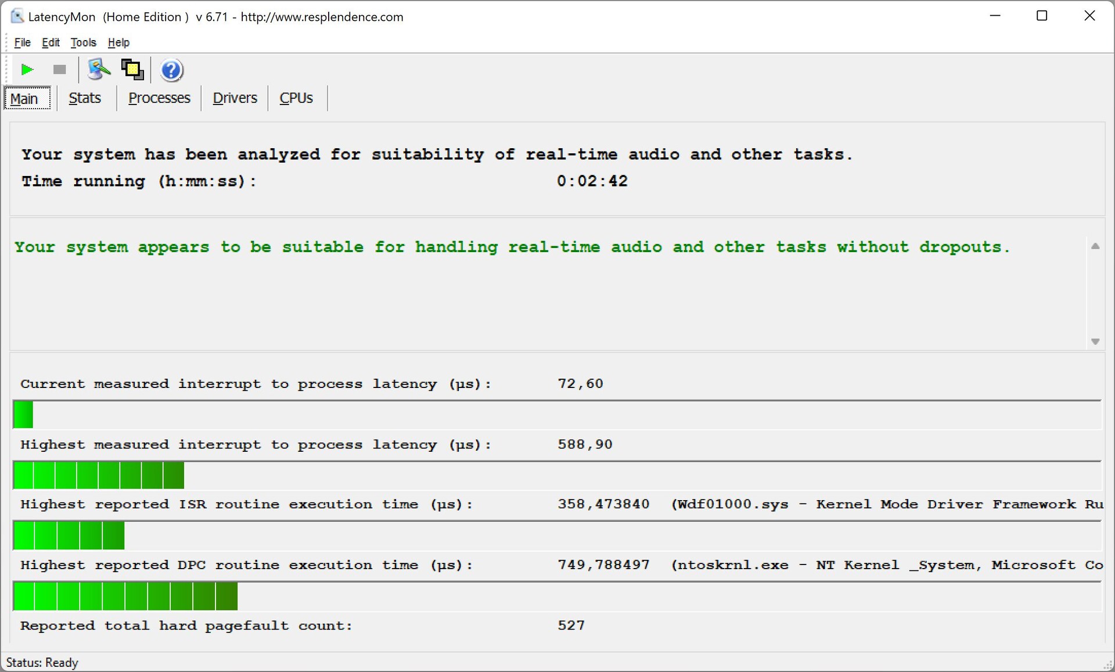
Task: Switch to the CPUs tab
Action: coord(296,98)
